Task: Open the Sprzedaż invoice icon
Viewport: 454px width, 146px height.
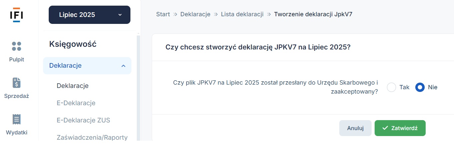Action: pos(17,83)
